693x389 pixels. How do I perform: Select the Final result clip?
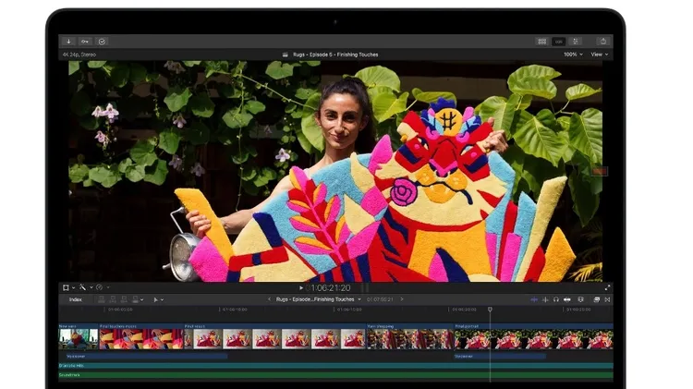[275, 336]
